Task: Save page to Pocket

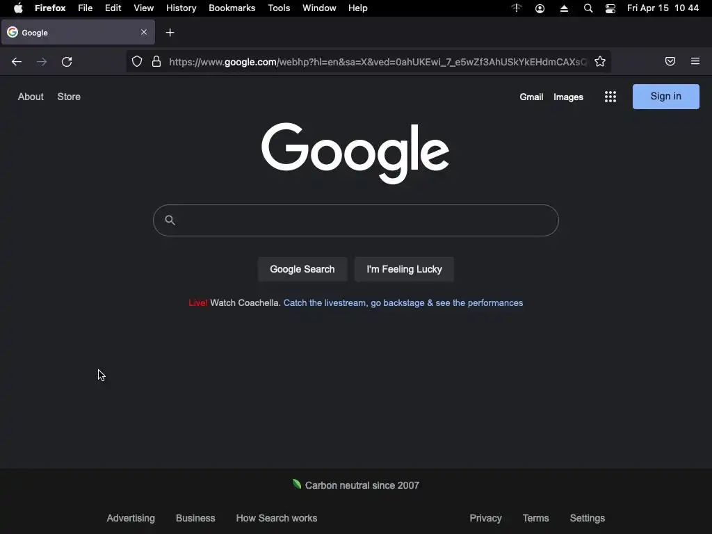Action: click(x=670, y=61)
